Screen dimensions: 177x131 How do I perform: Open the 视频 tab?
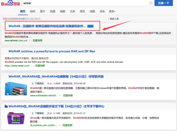point(63,11)
